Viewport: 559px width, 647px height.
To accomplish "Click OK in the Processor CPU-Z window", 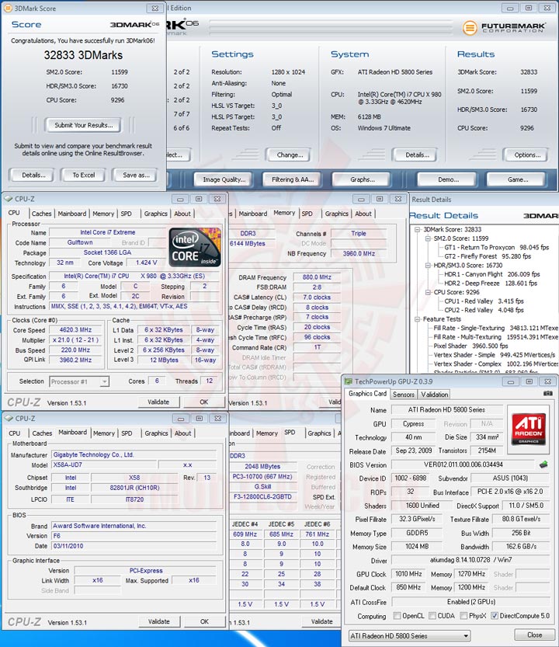I will [203, 402].
